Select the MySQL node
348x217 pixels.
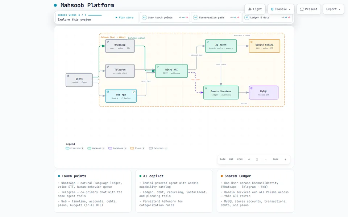264,93
